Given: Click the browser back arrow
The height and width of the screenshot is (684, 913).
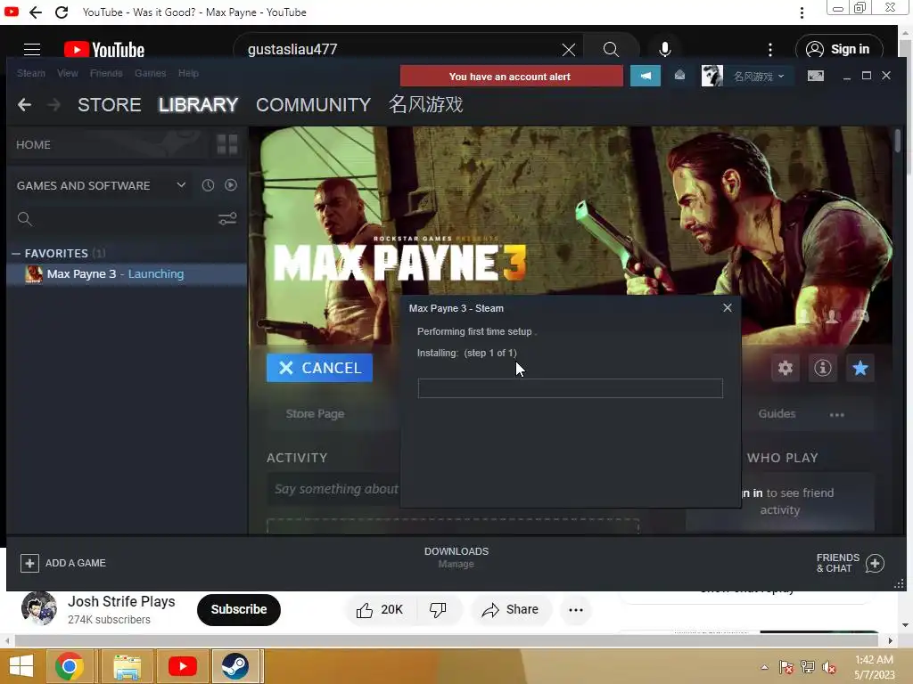Looking at the screenshot, I should point(36,12).
